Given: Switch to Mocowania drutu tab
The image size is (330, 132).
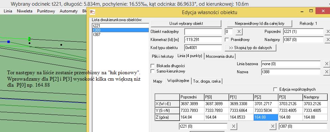Looking at the screenshot, I should [x=220, y=56].
